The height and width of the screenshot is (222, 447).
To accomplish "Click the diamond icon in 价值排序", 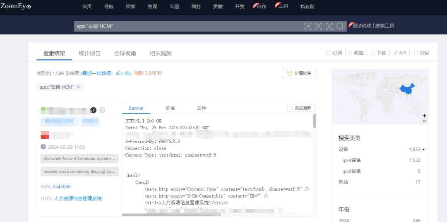I will (x=290, y=73).
